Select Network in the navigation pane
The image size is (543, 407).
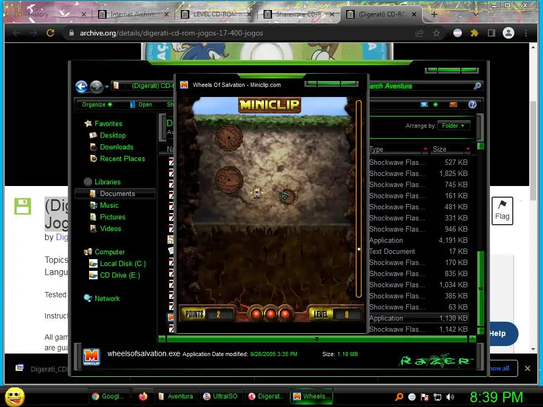[102, 298]
